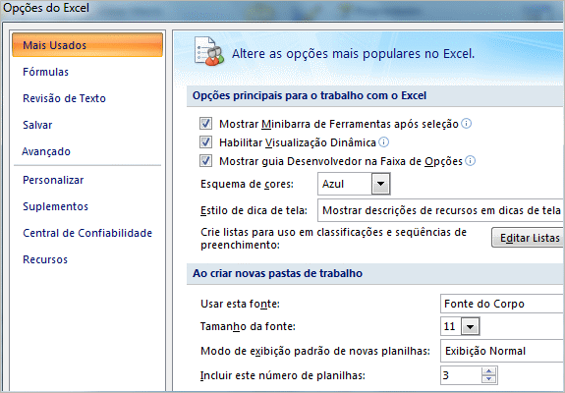Open Usar esta fonte combo box
The width and height of the screenshot is (565, 393).
tap(502, 304)
